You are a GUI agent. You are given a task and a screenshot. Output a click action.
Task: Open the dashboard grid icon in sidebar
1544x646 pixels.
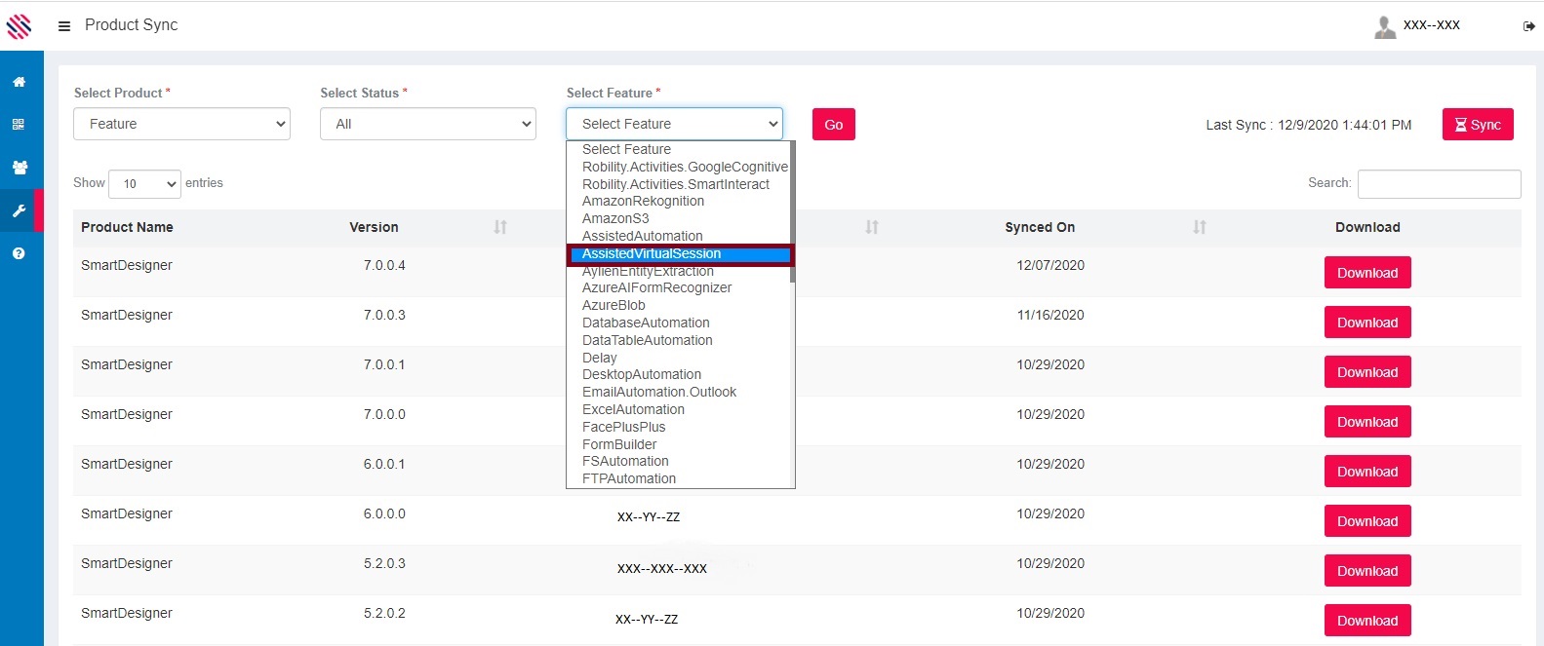pyautogui.click(x=19, y=125)
